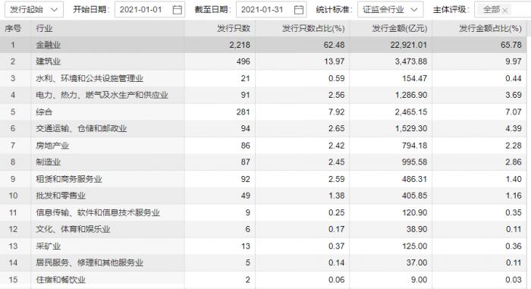This screenshot has width=531, height=289.
Task: Select 文化、体育和娱乐业 row
Action: 263,229
